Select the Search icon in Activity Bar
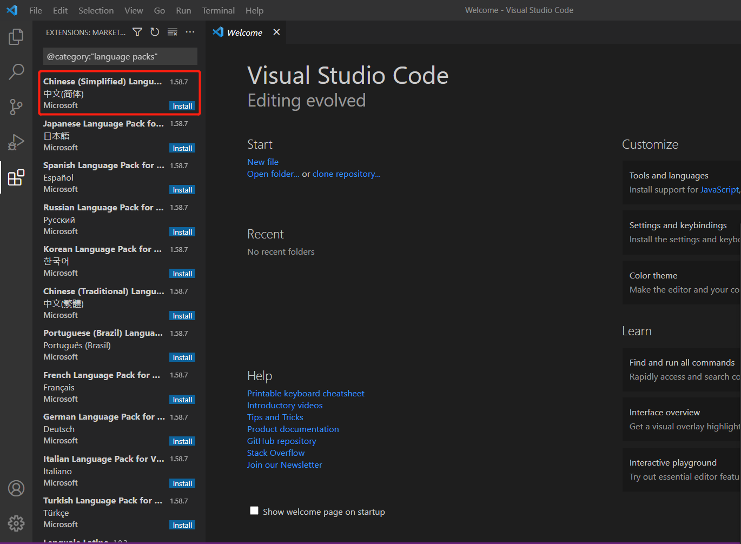741x544 pixels. (16, 71)
